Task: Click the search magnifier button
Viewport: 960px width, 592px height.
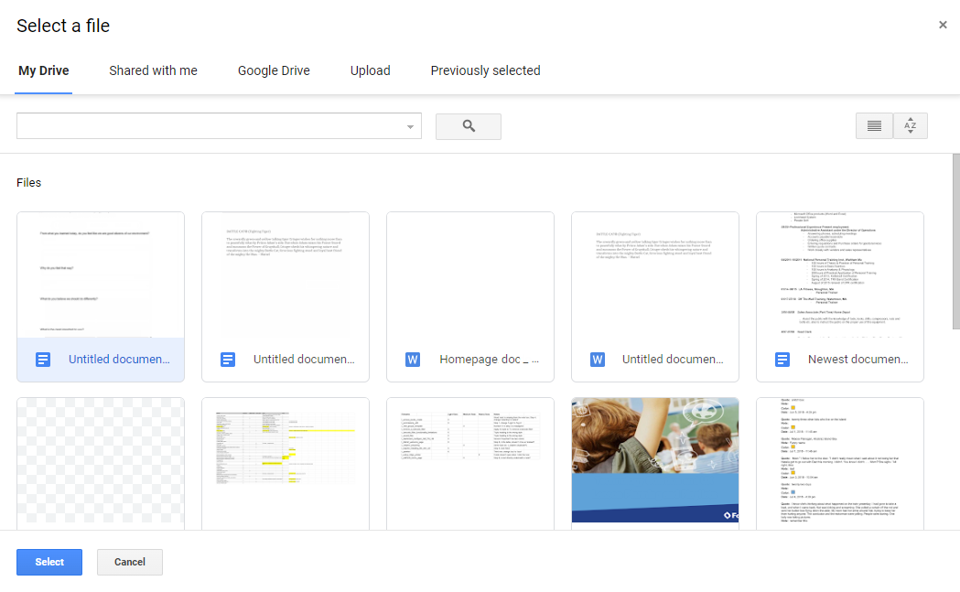Action: (468, 125)
